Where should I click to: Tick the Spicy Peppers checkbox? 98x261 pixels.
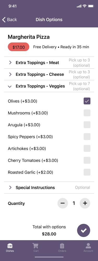point(87,137)
